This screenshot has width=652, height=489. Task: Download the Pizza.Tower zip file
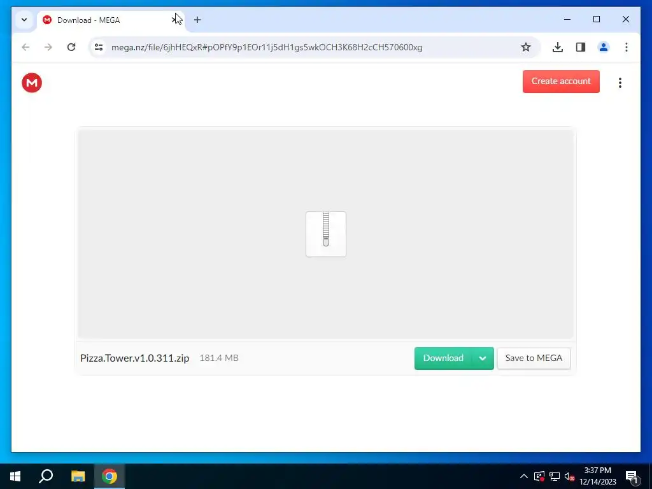point(443,358)
